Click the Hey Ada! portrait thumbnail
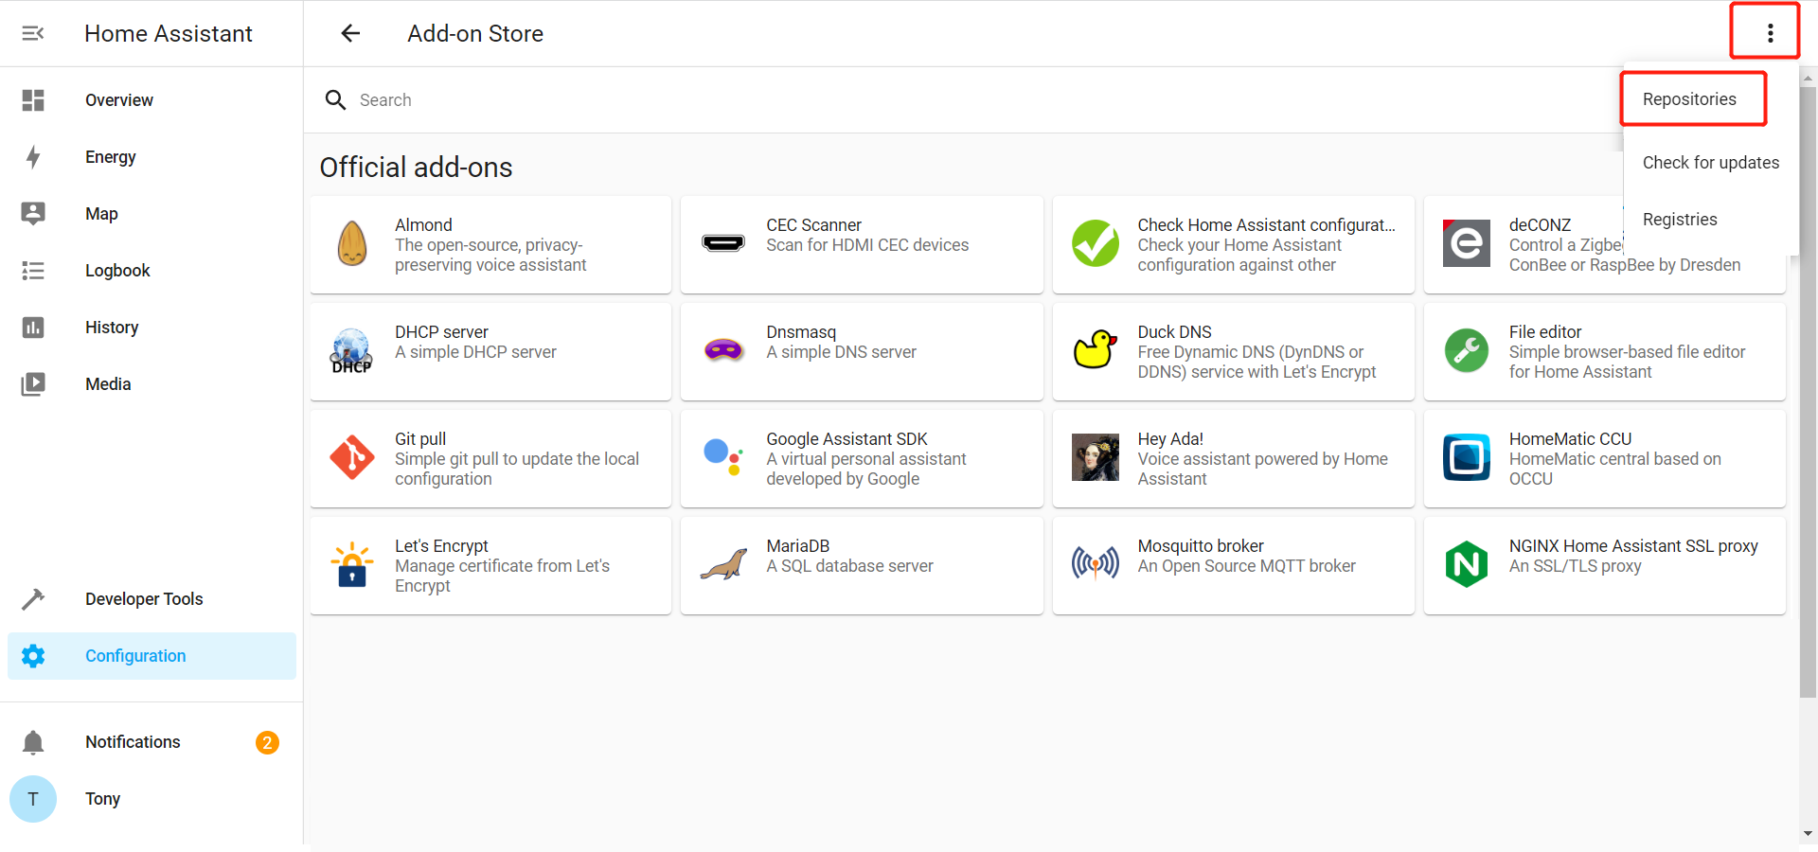This screenshot has height=852, width=1818. click(x=1096, y=457)
